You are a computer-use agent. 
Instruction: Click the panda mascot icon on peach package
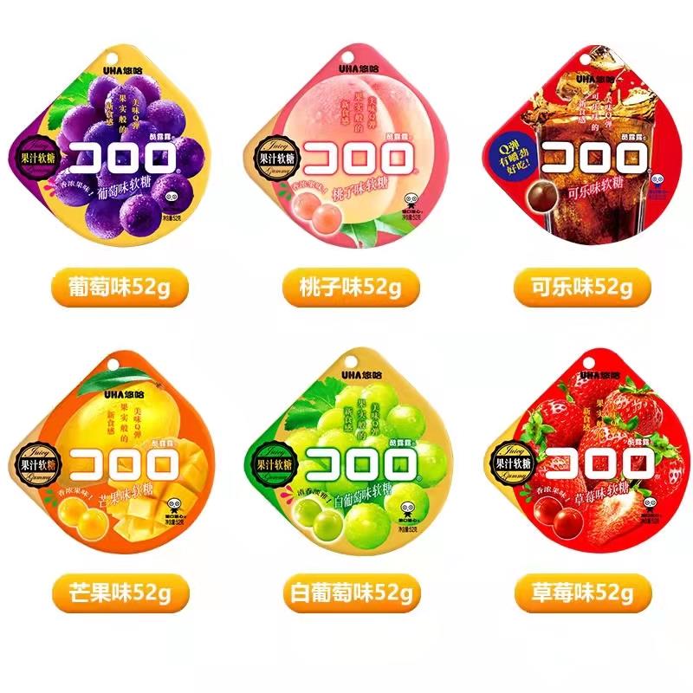411,201
